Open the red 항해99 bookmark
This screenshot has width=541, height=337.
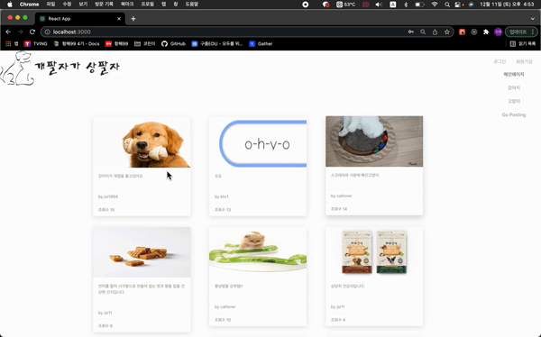pyautogui.click(x=116, y=44)
